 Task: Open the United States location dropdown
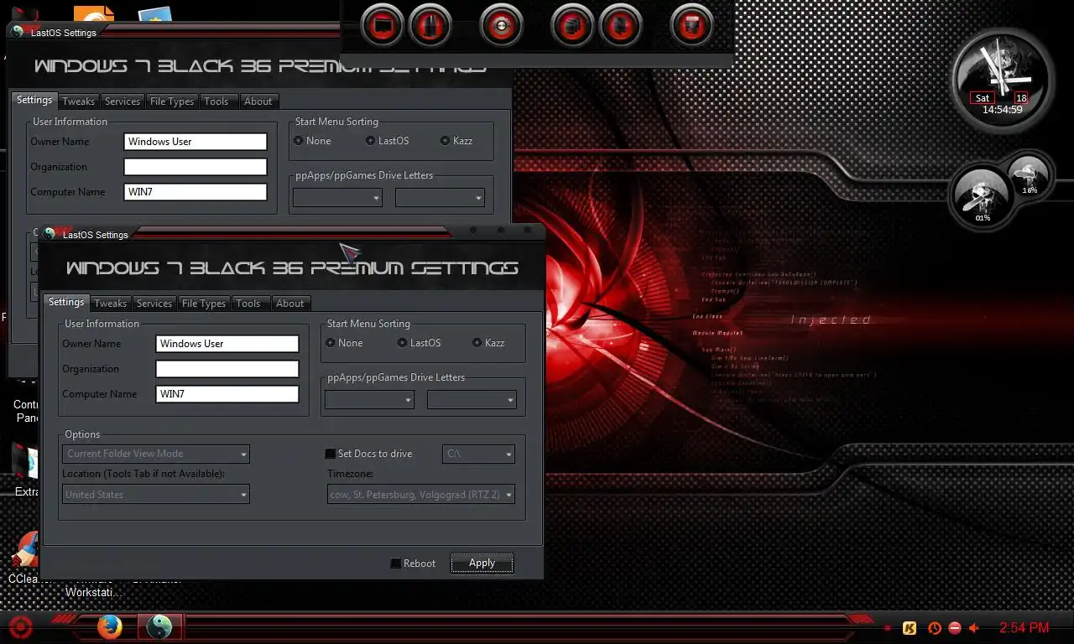[x=156, y=495]
